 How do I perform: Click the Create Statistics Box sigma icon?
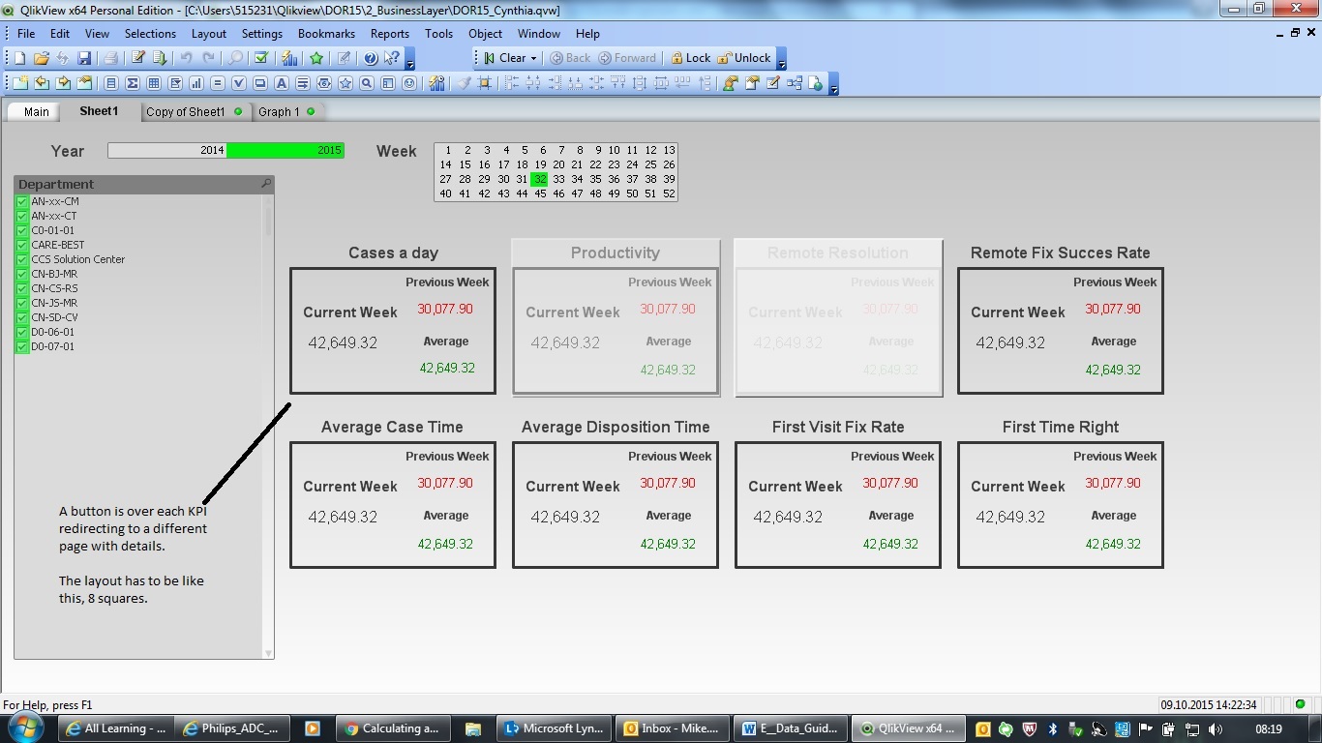(x=133, y=83)
